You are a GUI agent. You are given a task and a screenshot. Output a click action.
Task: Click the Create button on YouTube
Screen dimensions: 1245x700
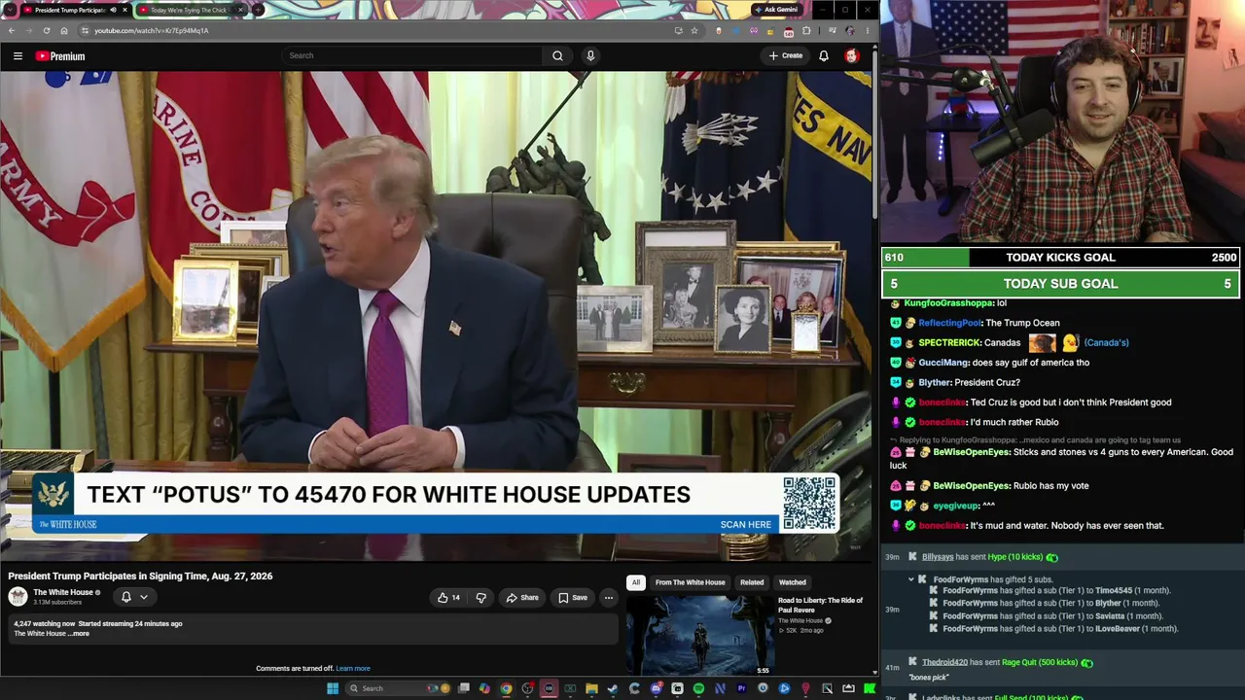[x=786, y=55]
